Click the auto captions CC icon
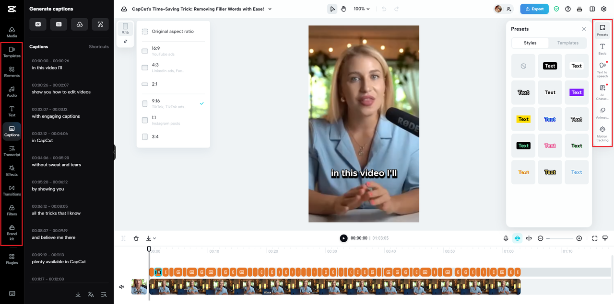Image resolution: width=614 pixels, height=304 pixels. [38, 24]
